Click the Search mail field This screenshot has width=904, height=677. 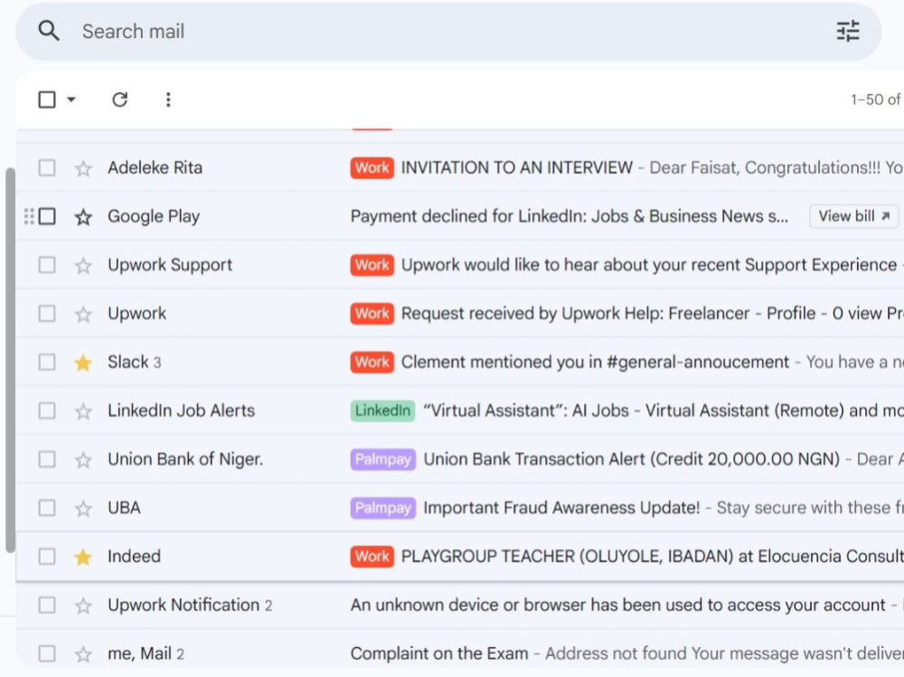coord(448,31)
